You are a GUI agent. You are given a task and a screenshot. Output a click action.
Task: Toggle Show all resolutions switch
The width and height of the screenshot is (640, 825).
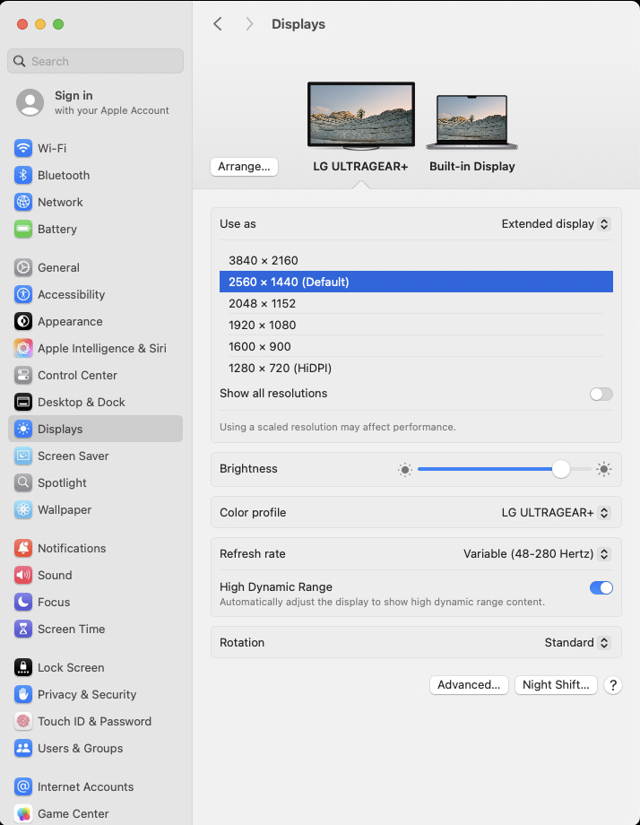(x=601, y=394)
